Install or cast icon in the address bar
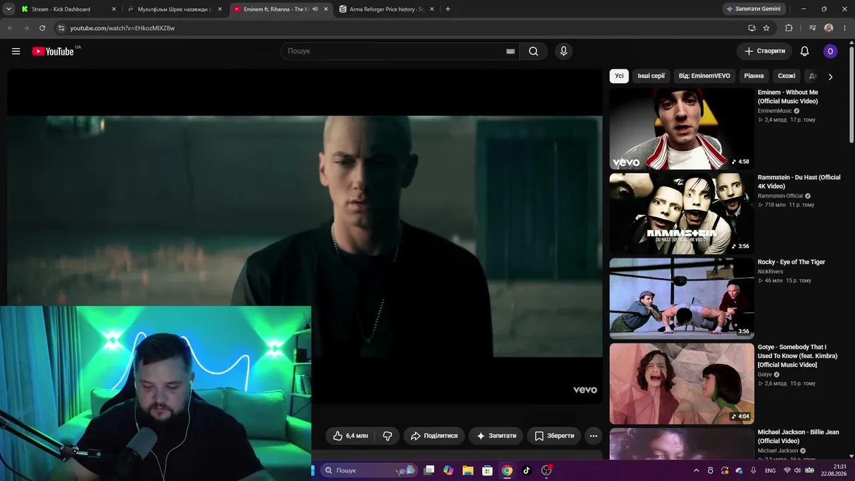This screenshot has width=855, height=481. pos(752,28)
